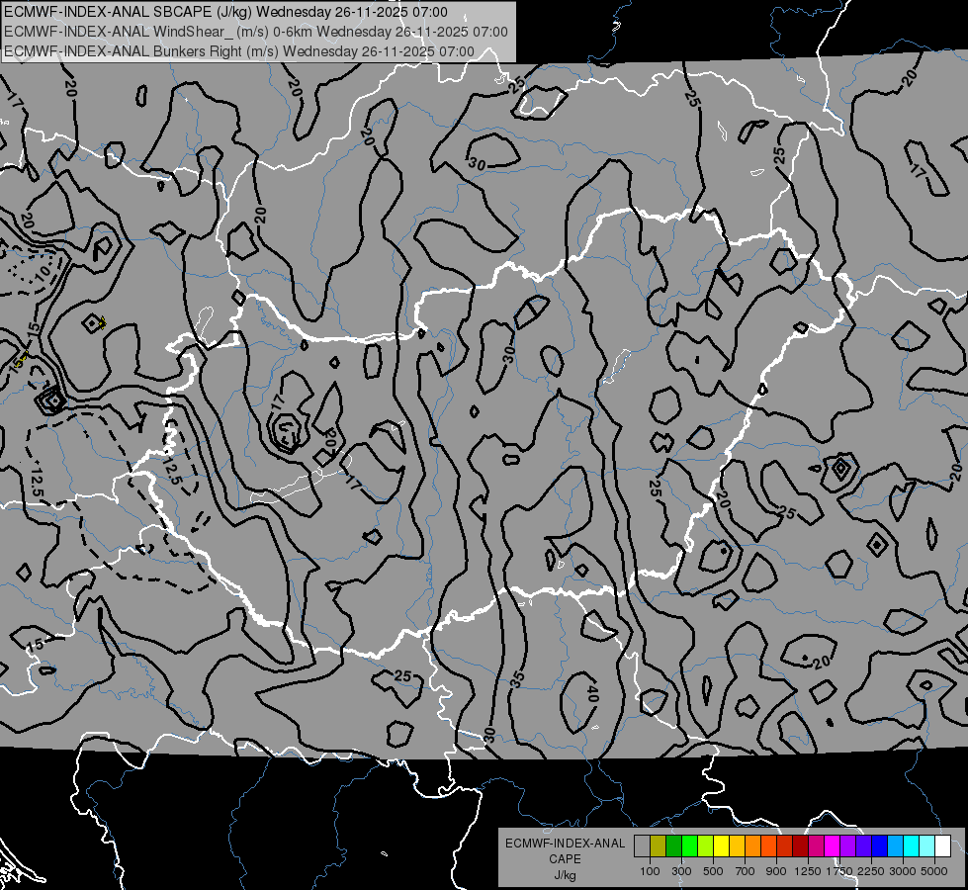The width and height of the screenshot is (968, 890).
Task: Select the J/kg unit label in the legend
Action: point(565,875)
